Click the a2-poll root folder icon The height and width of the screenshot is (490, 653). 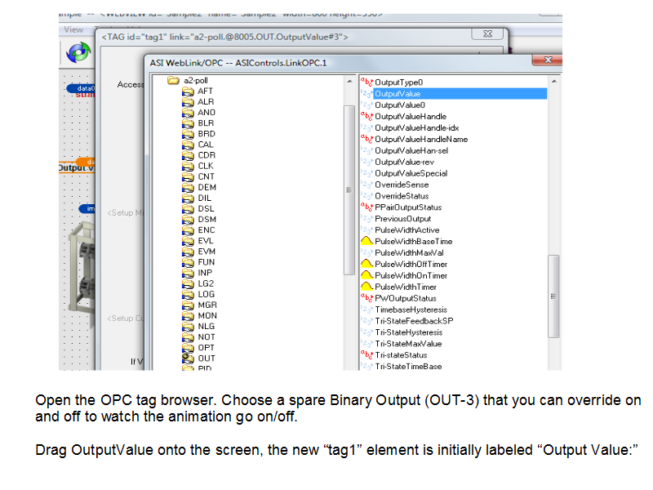[x=173, y=80]
